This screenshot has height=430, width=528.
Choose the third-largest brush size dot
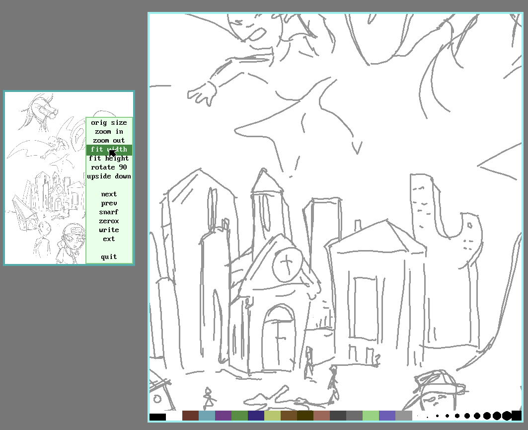click(x=497, y=416)
